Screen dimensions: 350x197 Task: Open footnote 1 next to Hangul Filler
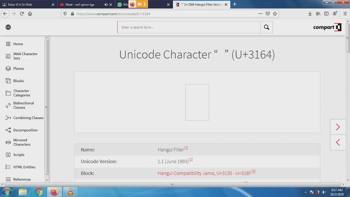[186, 148]
